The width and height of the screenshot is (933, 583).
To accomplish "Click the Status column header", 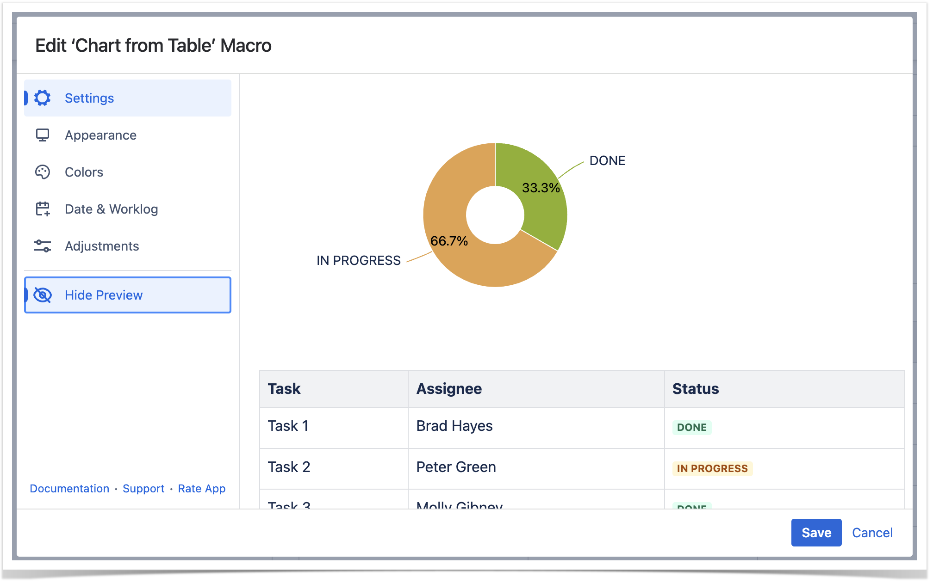I will [695, 389].
